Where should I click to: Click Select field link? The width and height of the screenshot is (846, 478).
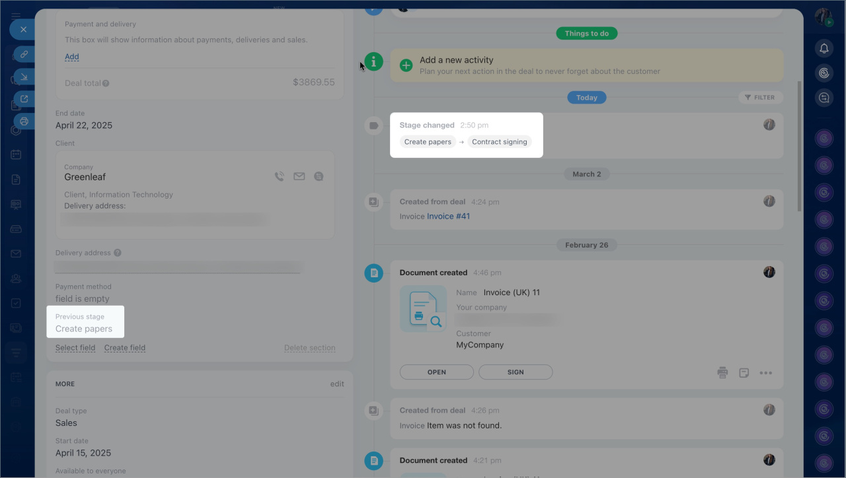(x=75, y=348)
